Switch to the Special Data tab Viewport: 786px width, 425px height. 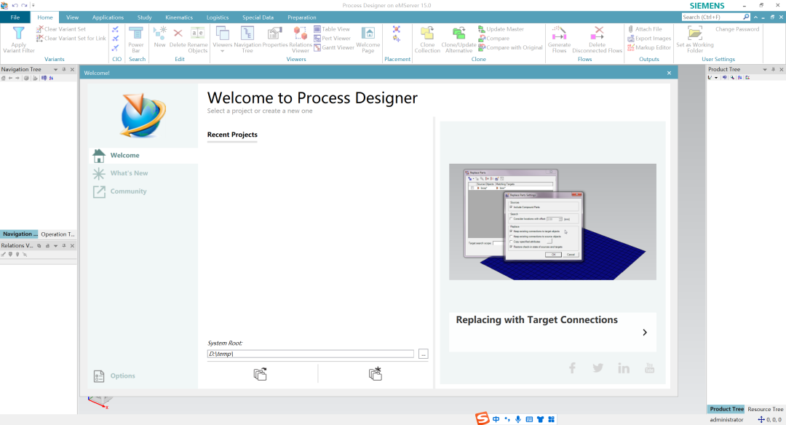coord(258,17)
